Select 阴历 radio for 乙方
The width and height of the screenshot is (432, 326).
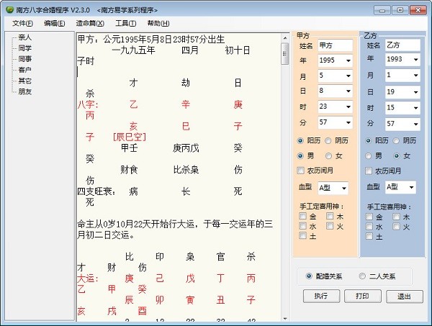396,141
